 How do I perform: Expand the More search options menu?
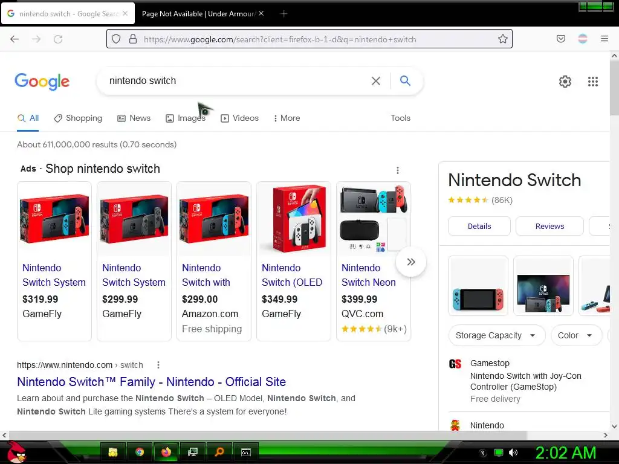pyautogui.click(x=287, y=118)
